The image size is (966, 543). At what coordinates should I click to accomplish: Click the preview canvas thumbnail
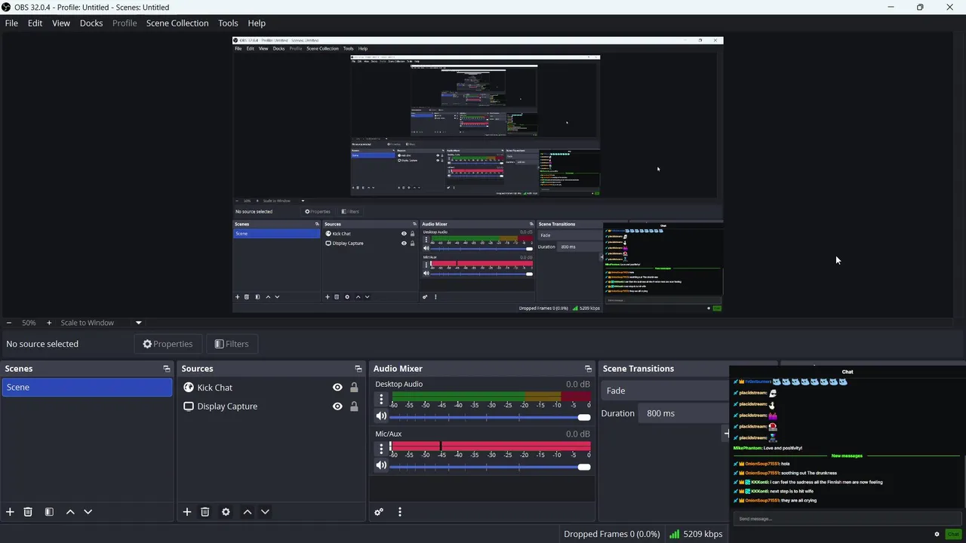478,174
